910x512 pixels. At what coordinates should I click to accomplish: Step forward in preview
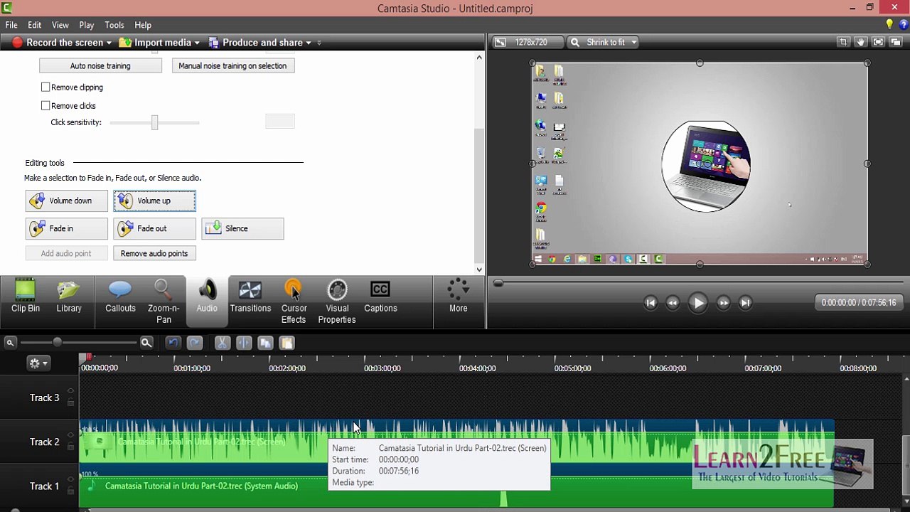click(723, 303)
